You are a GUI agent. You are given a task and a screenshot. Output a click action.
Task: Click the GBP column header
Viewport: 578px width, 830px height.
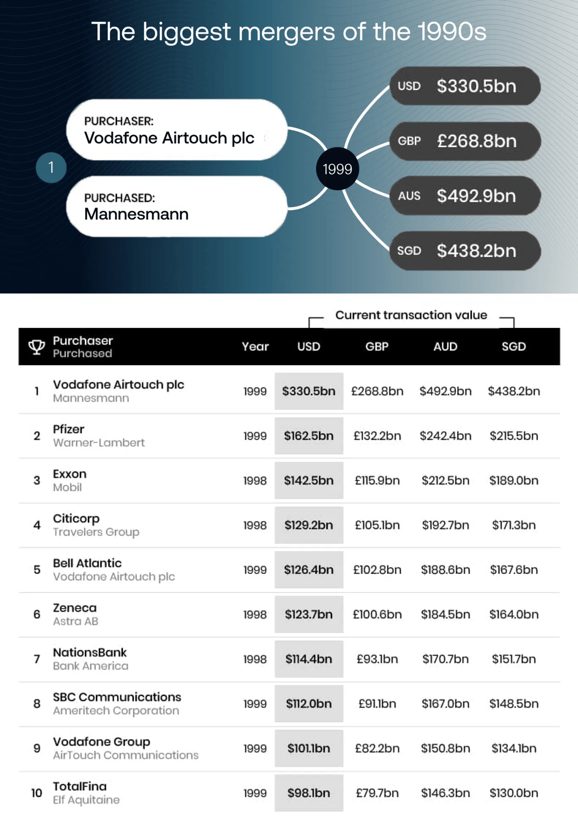tap(377, 347)
